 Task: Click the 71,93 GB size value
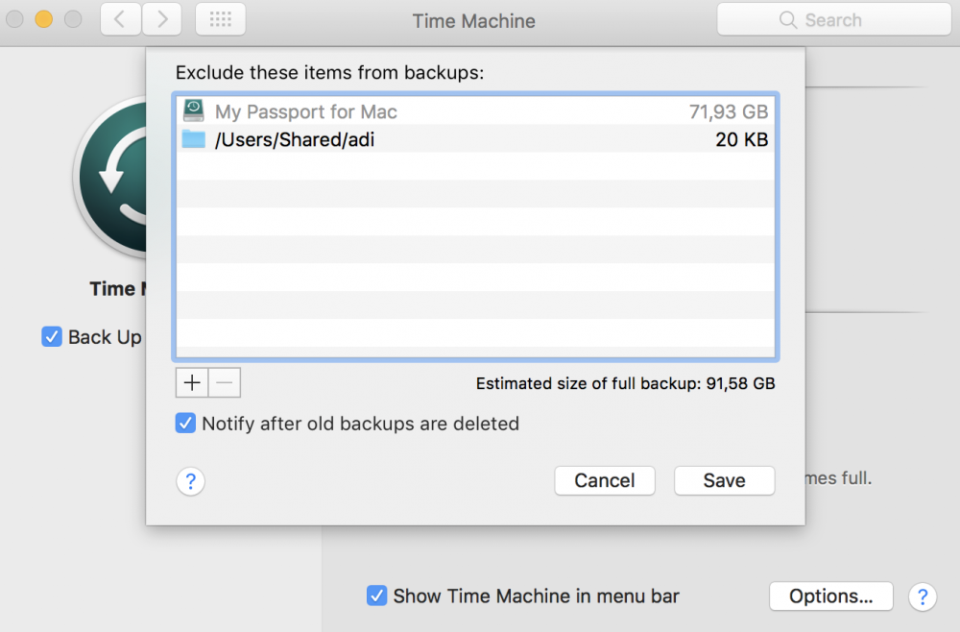(729, 111)
